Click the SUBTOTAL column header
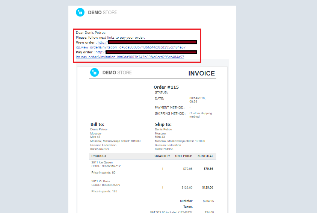The height and width of the screenshot is (213, 317). 205,156
